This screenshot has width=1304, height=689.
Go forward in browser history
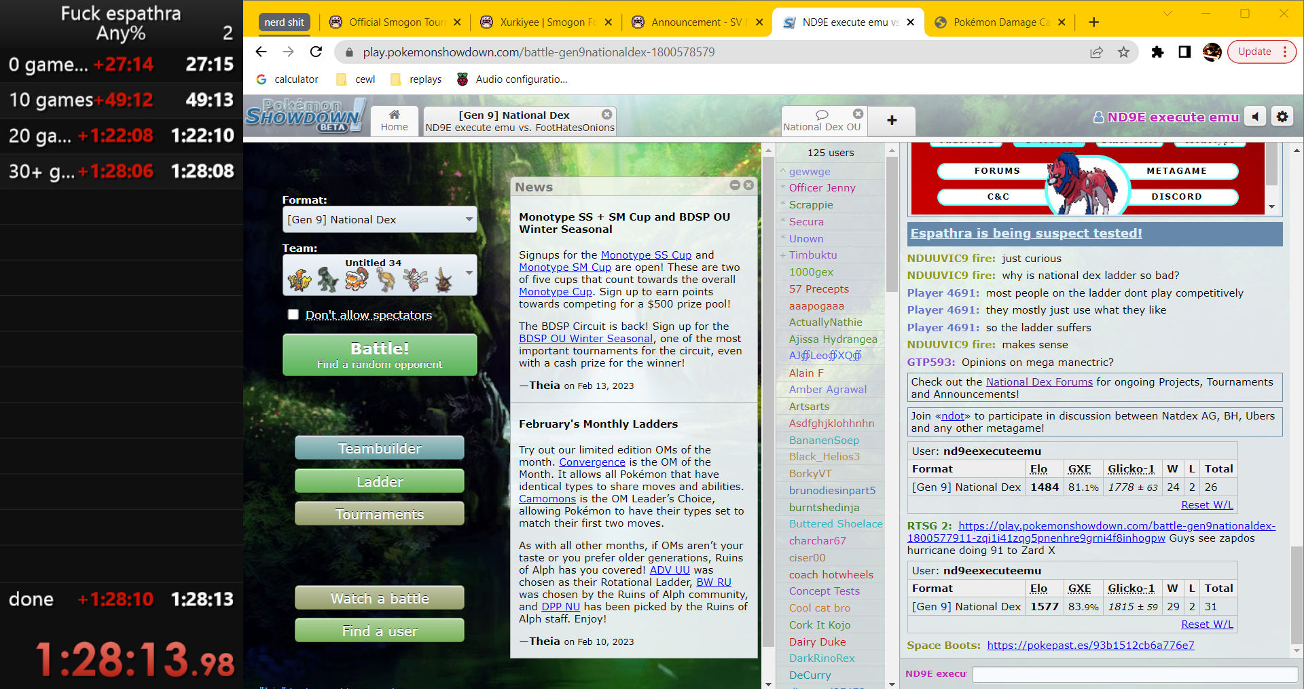click(289, 52)
